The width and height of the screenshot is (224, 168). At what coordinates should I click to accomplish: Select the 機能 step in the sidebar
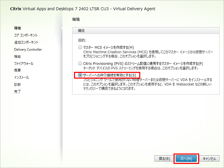tap(17, 56)
